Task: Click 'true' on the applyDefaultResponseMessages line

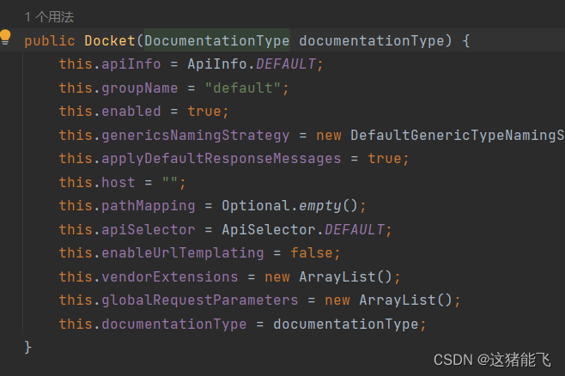Action: 385,159
